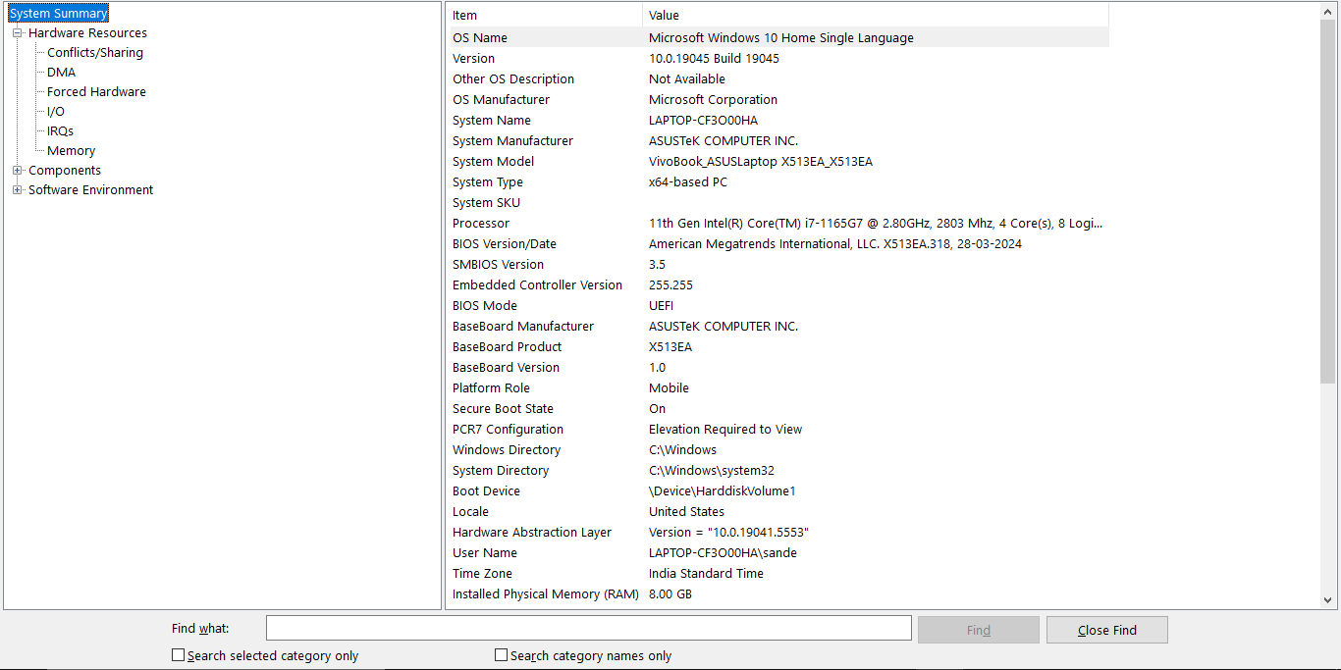
Task: Click the Find button
Action: coord(978,628)
